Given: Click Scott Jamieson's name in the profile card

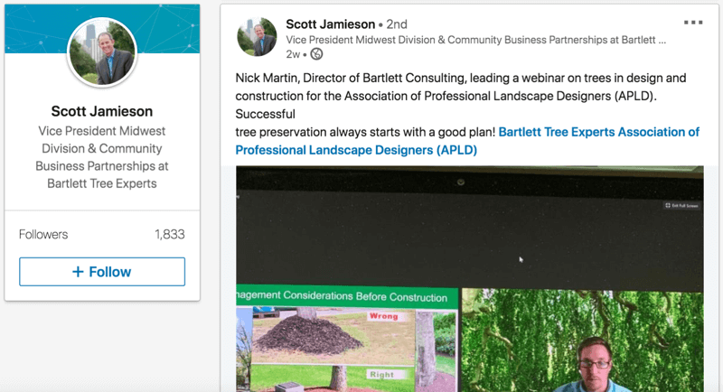Looking at the screenshot, I should coord(102,112).
